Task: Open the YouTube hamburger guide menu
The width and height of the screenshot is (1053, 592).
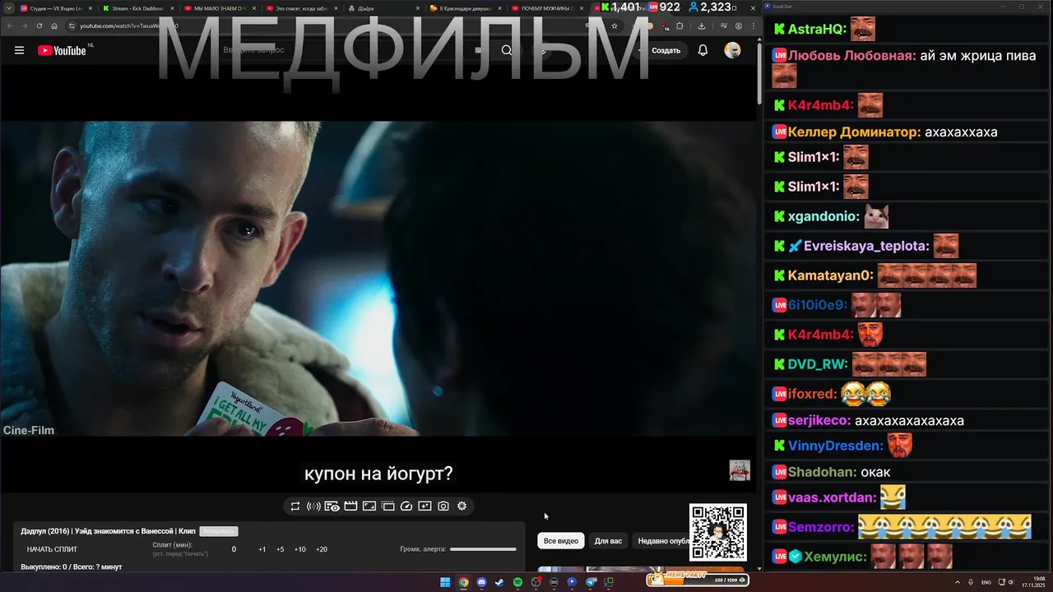Action: pyautogui.click(x=19, y=50)
